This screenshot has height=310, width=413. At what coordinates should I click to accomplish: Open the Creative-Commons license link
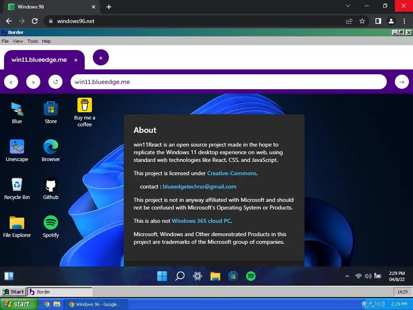tap(232, 173)
